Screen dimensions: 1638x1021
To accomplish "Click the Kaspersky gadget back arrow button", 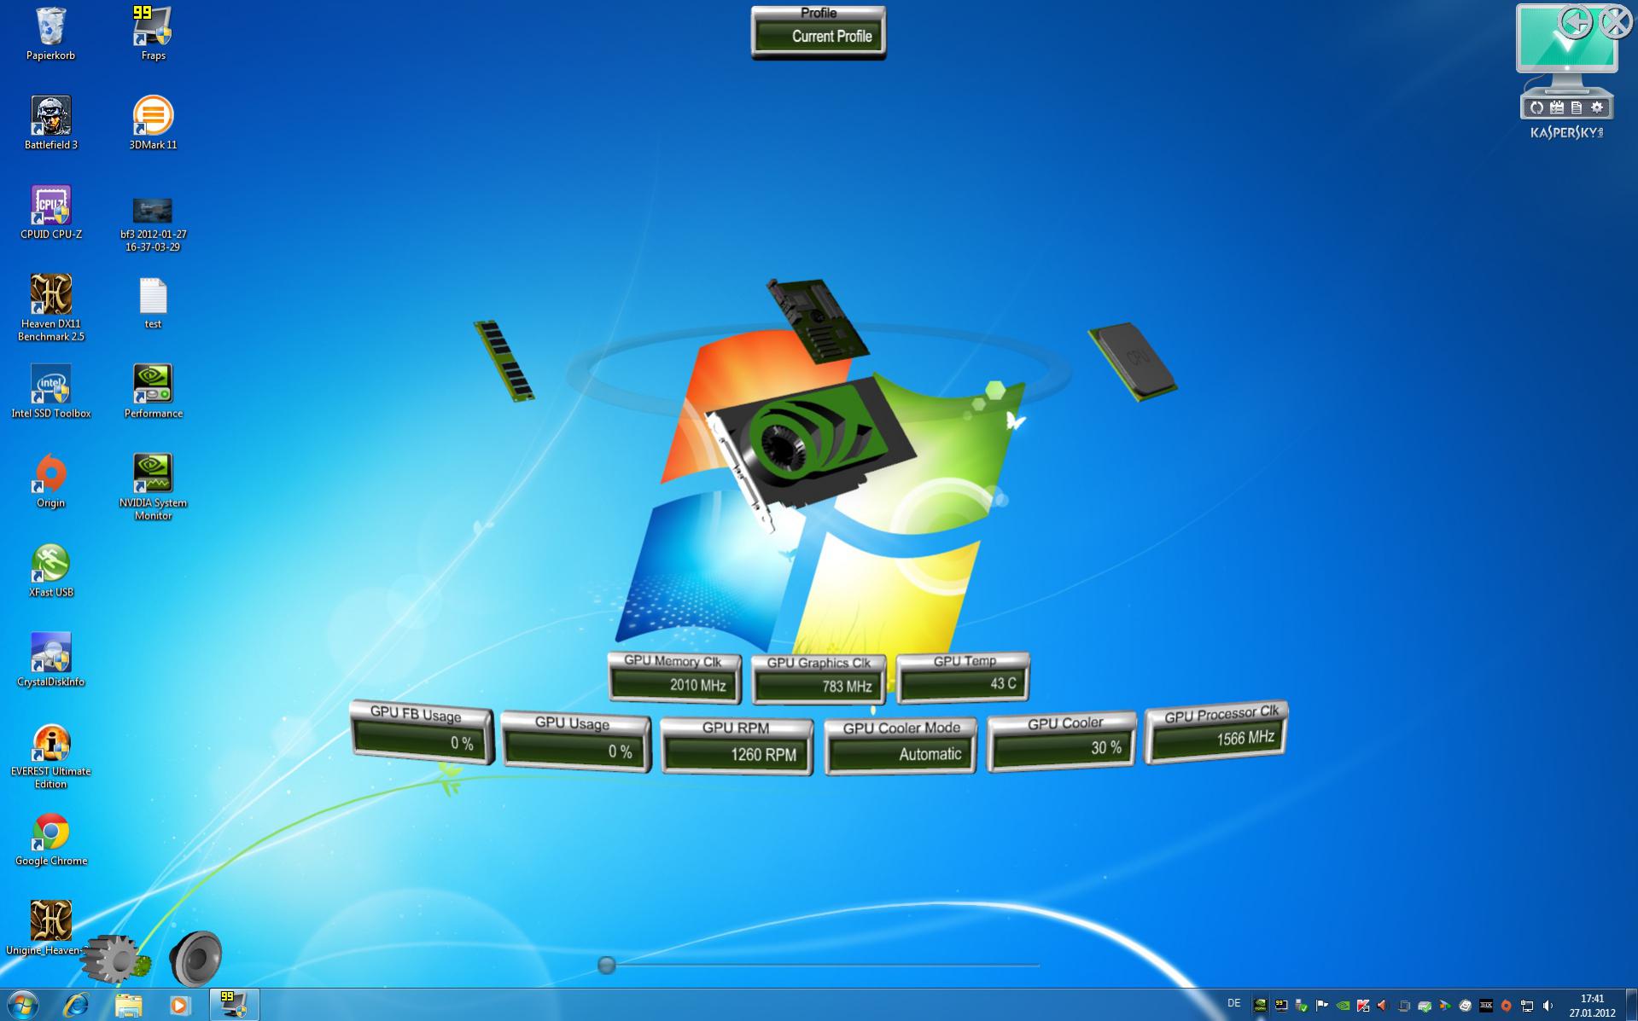I will pos(1576,22).
